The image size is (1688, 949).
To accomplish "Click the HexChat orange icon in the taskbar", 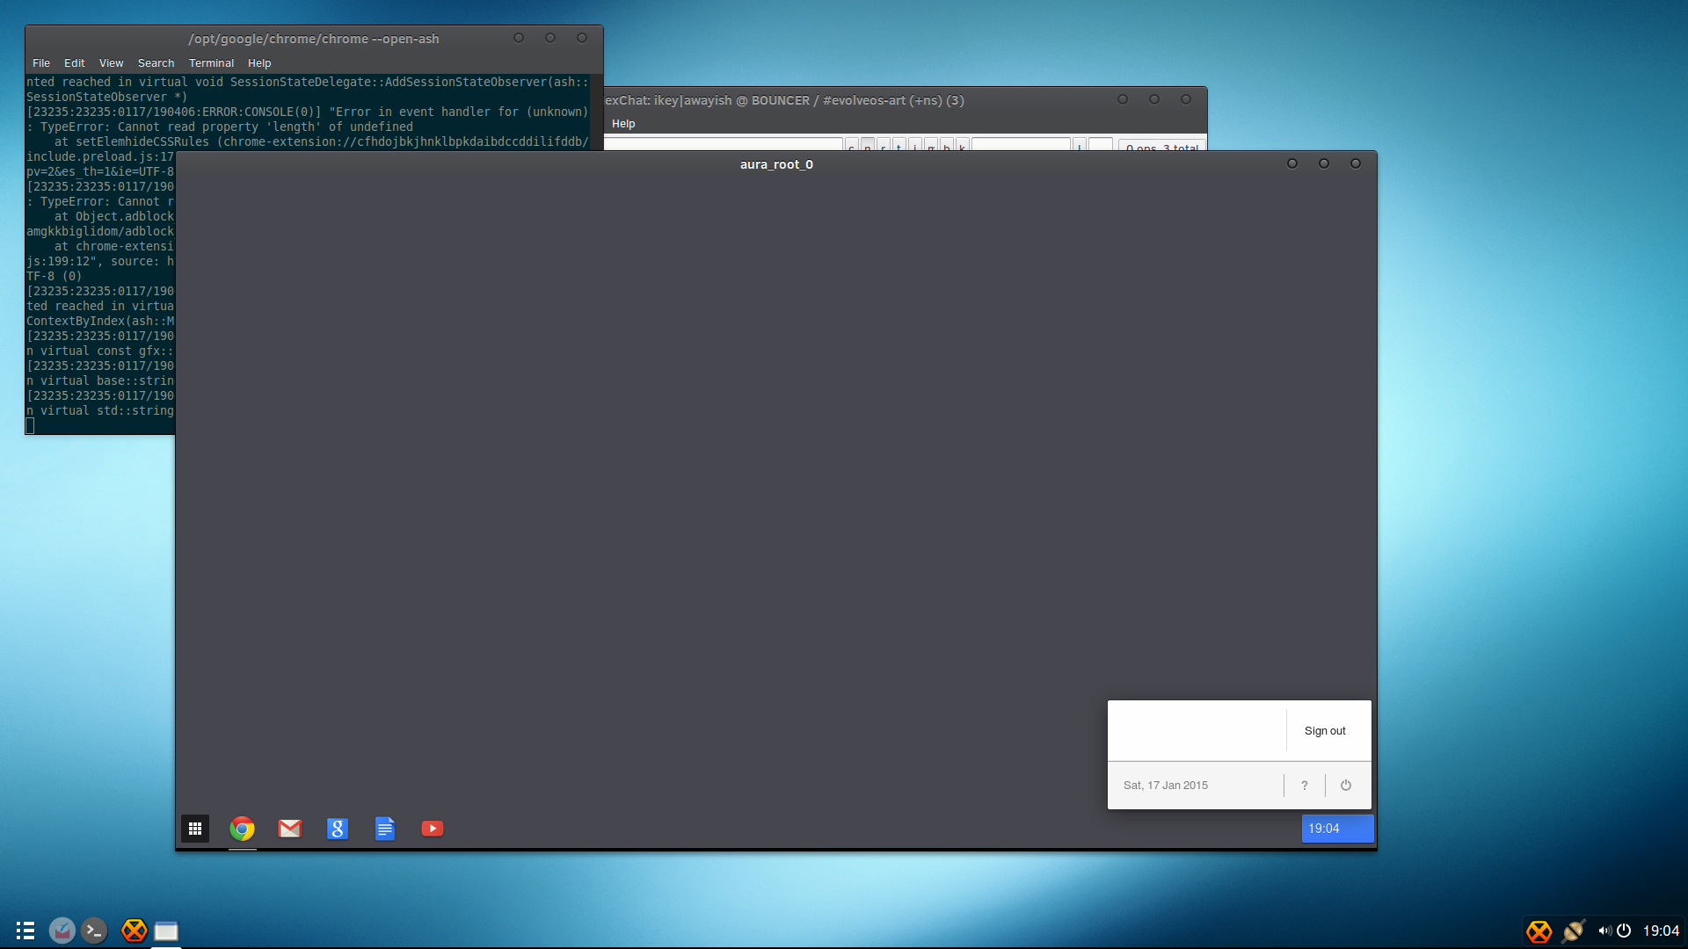I will coord(134,931).
